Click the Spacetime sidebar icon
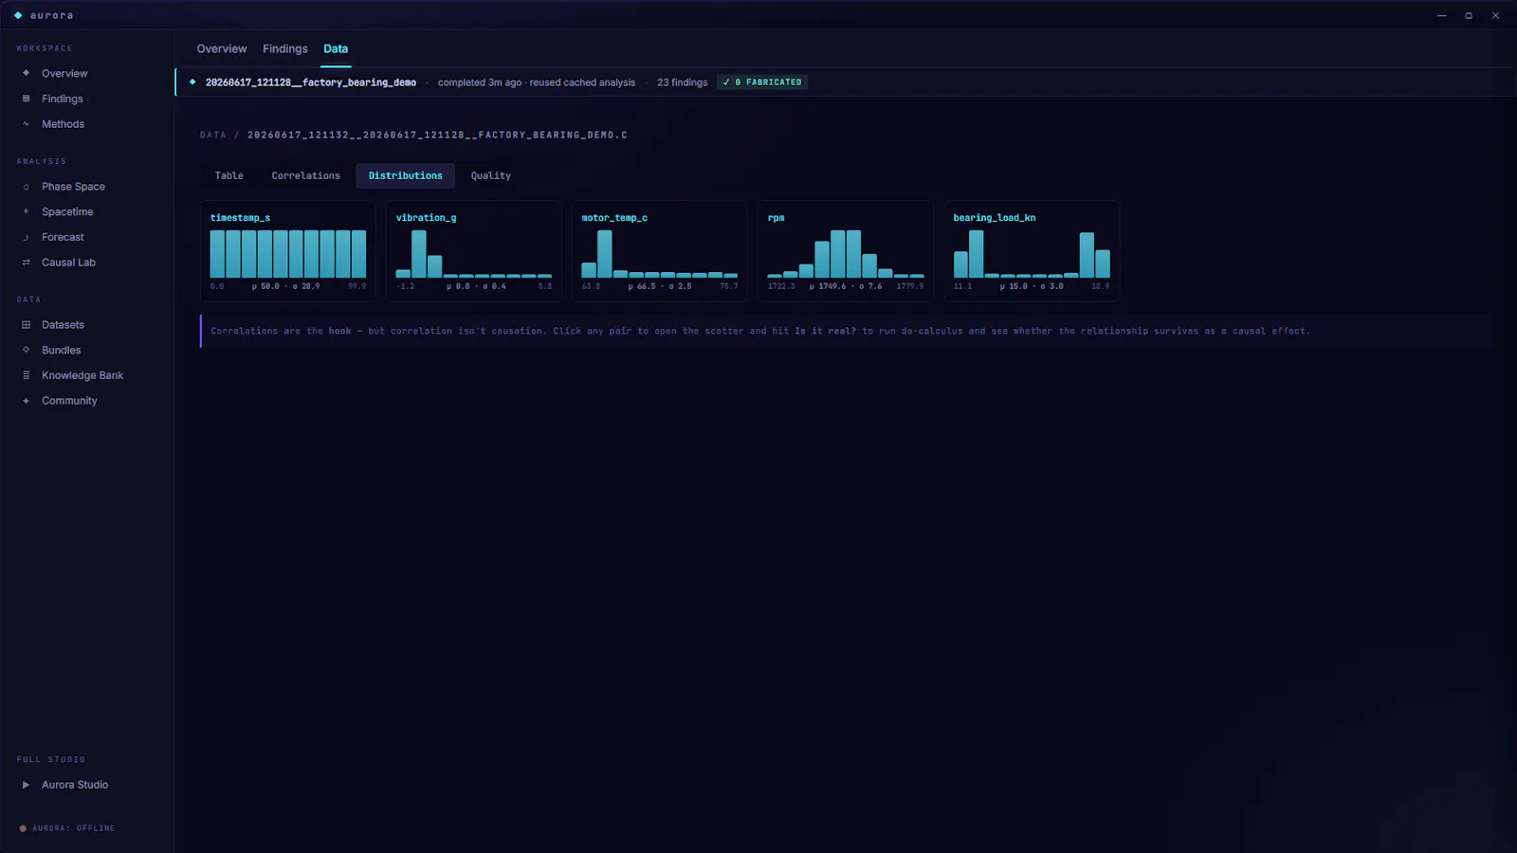The width and height of the screenshot is (1517, 853). [x=26, y=211]
